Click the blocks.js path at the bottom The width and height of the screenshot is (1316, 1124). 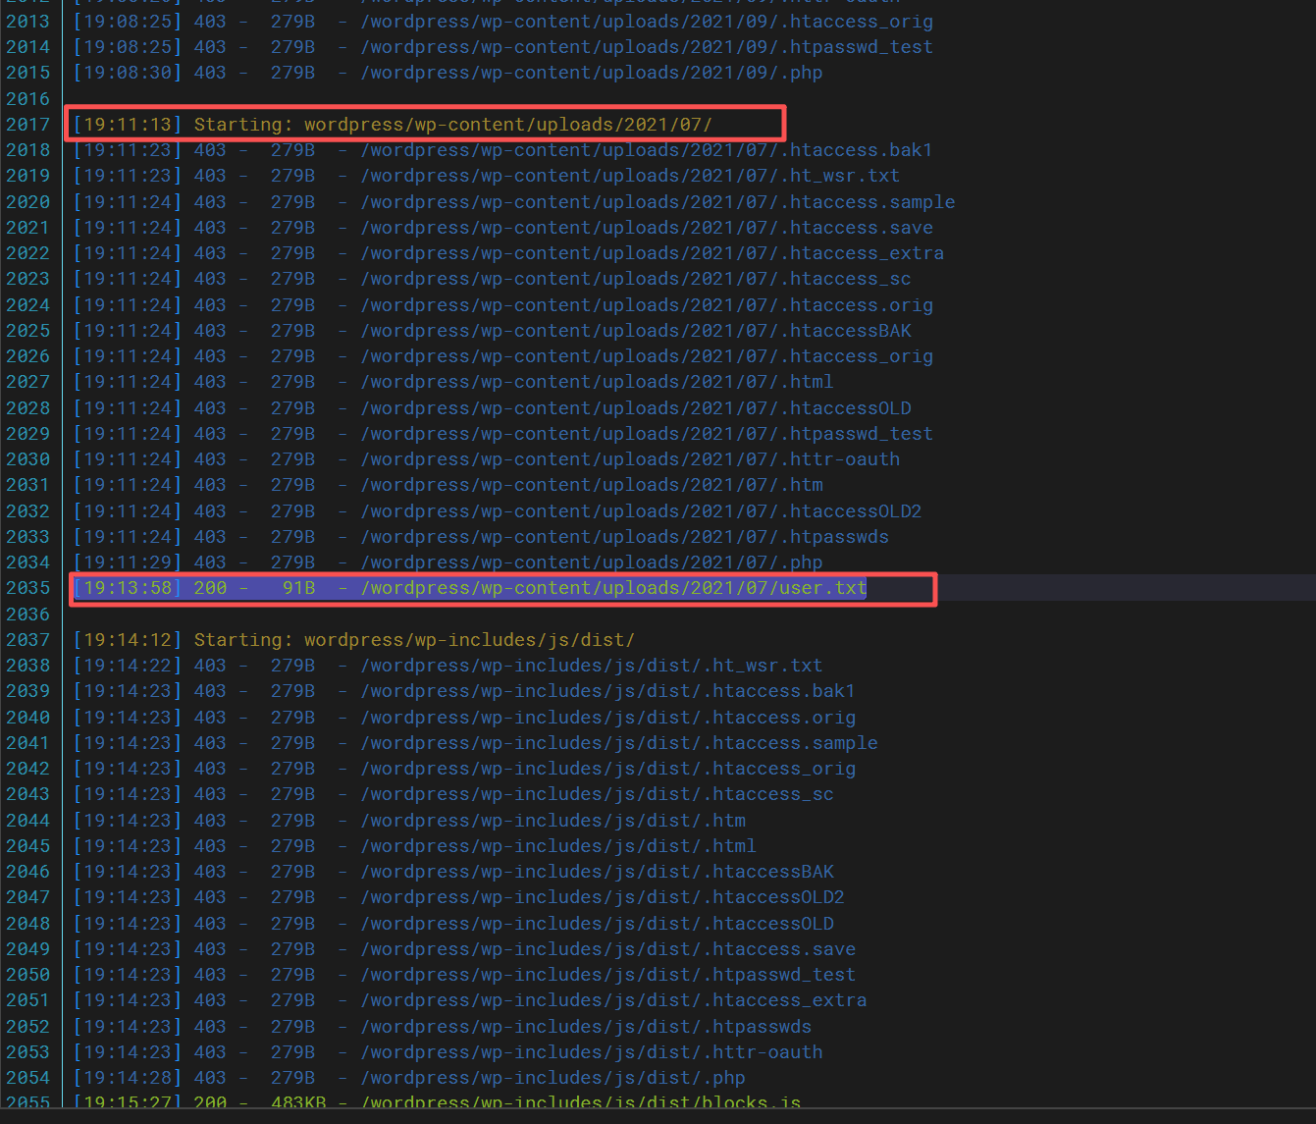point(580,1103)
